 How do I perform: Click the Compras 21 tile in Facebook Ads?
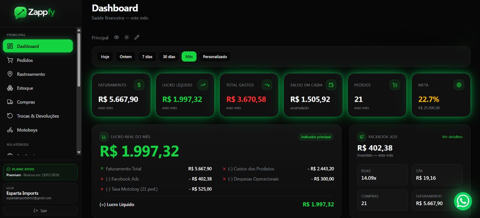pyautogui.click(x=382, y=200)
